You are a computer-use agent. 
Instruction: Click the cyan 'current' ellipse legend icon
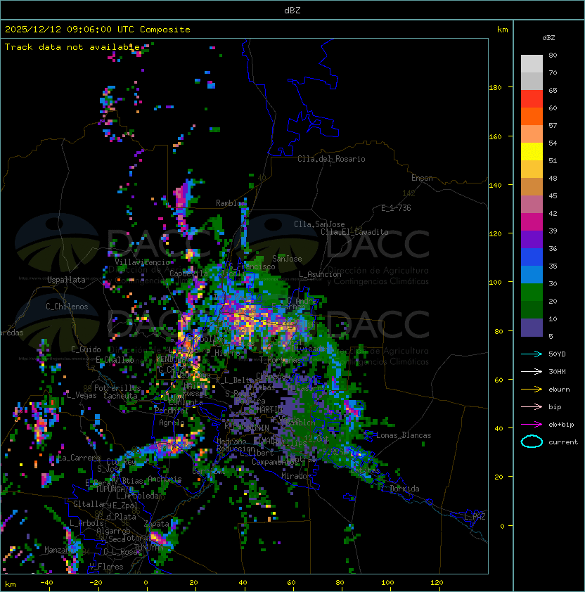click(532, 442)
